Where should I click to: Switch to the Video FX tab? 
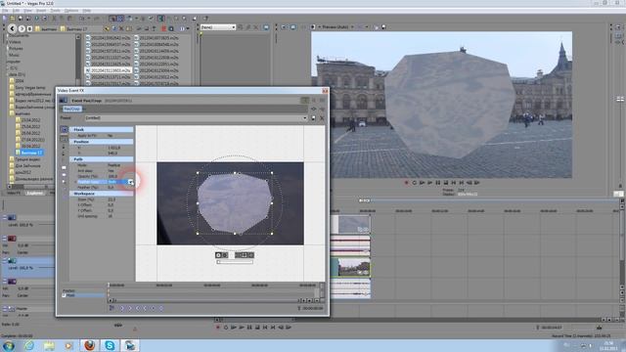14,193
